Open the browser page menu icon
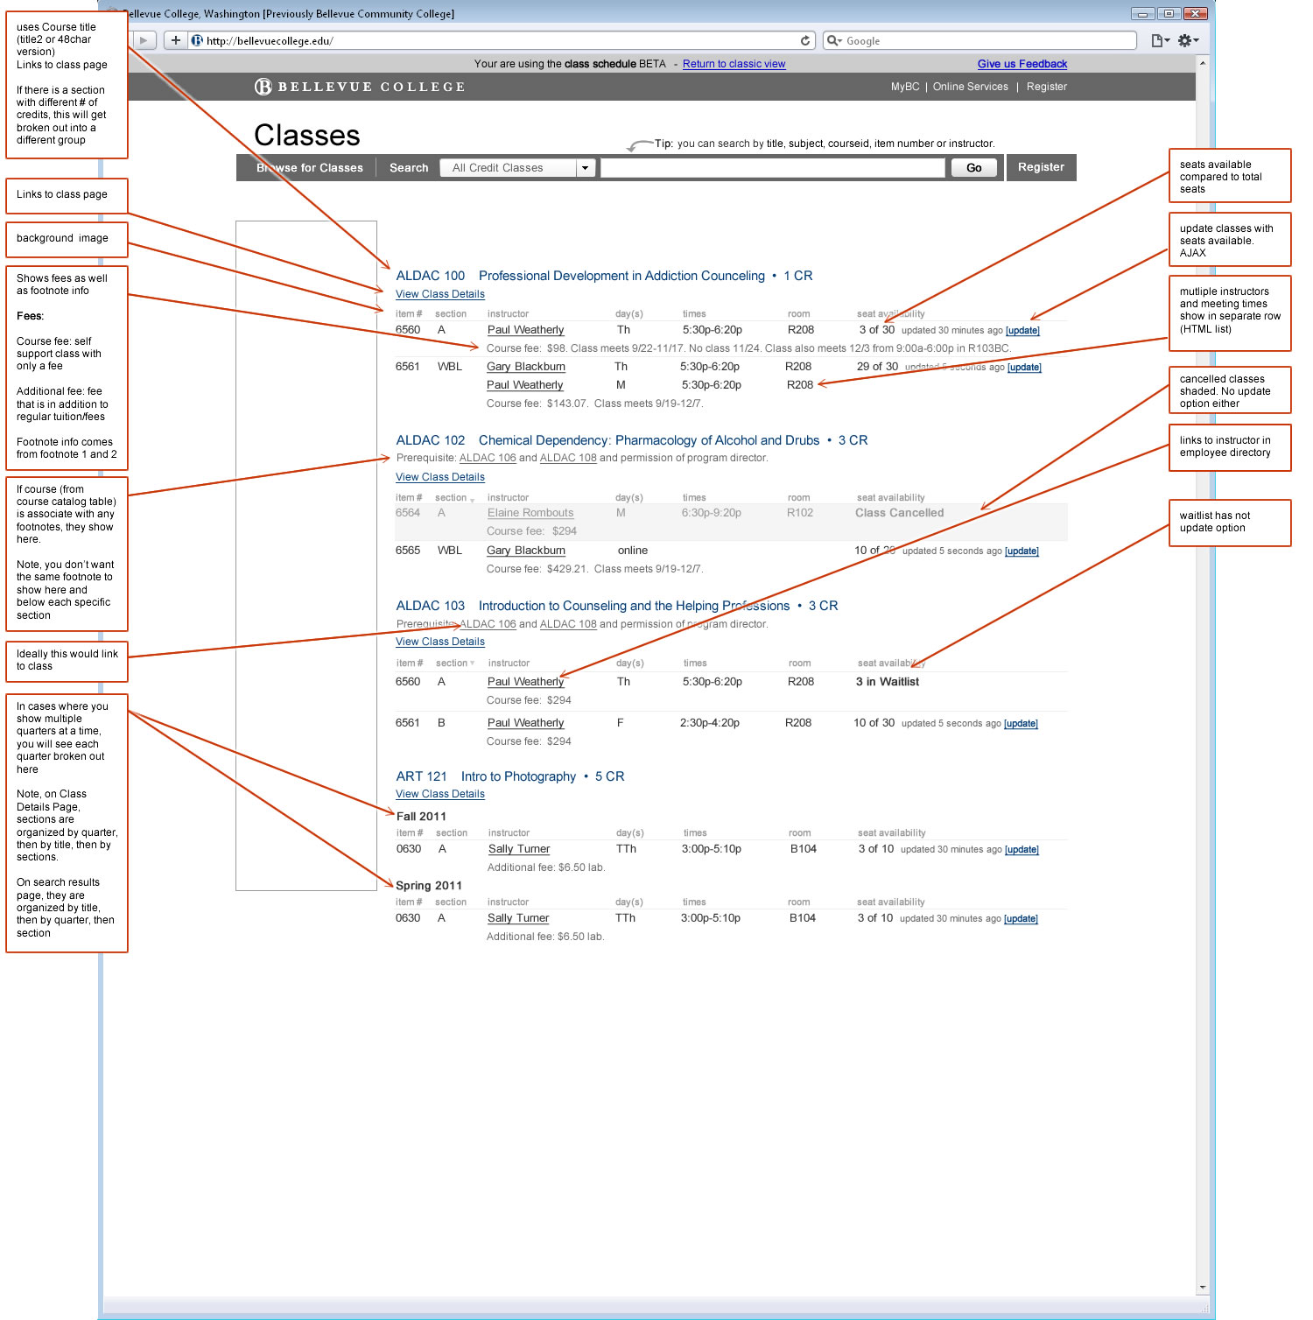This screenshot has height=1320, width=1313. (1160, 40)
